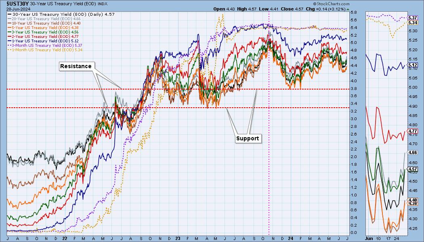Screen dimensions: 424x242
Task: Click the Chg +0.14 (+3.12%) value
Action: 325,9
